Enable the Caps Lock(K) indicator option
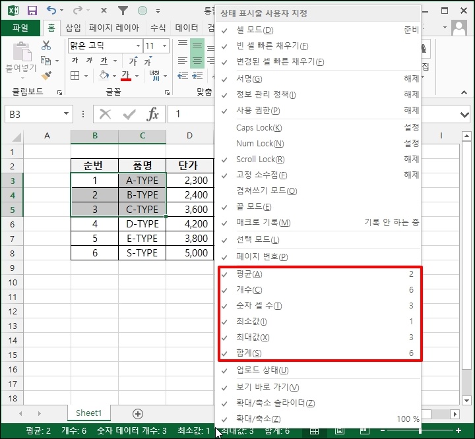 [319, 128]
